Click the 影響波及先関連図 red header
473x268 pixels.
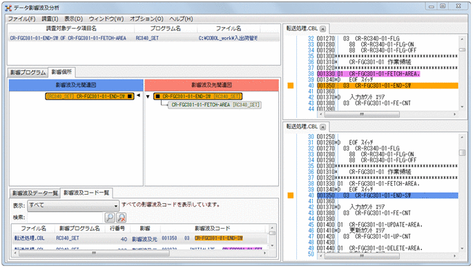pyautogui.click(x=212, y=85)
